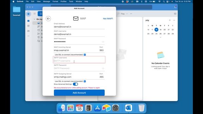Open Outlook from the Dock
The height and width of the screenshot is (114, 203).
(128, 108)
